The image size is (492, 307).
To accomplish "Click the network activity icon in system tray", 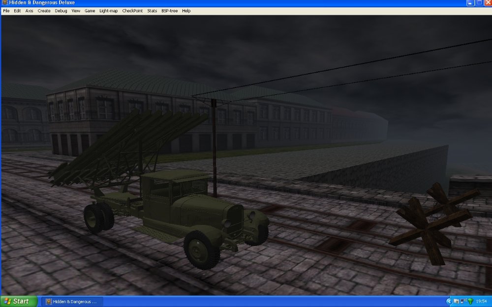I will coord(462,301).
